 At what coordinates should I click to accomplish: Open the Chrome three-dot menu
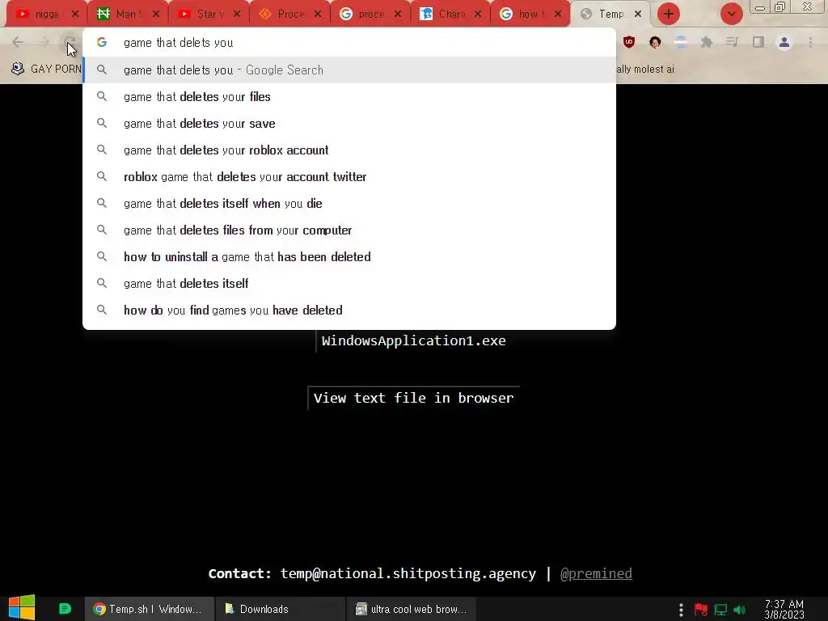pos(810,42)
